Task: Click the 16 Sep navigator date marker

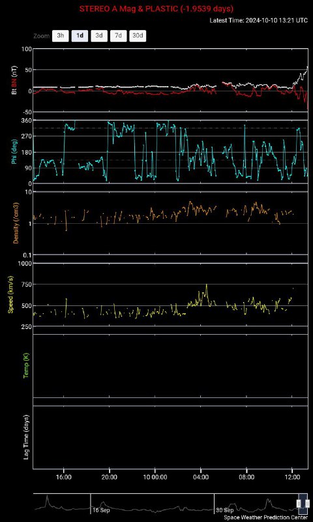Action: (x=101, y=510)
